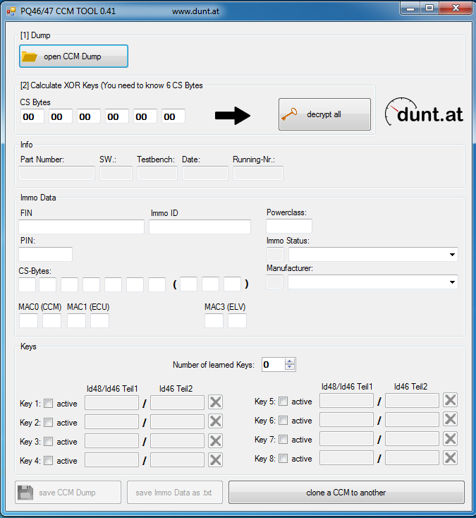Click the app icon in title bar

tap(11, 11)
